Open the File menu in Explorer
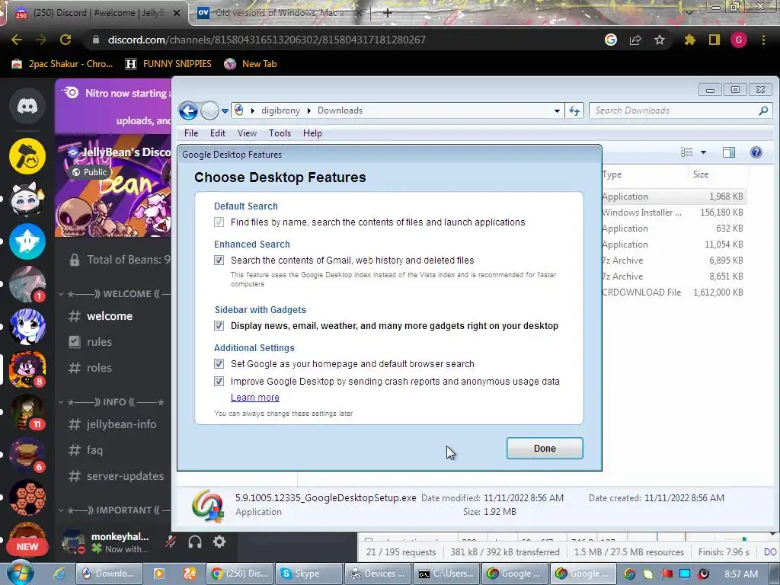Screen dimensions: 780x585 coord(191,133)
